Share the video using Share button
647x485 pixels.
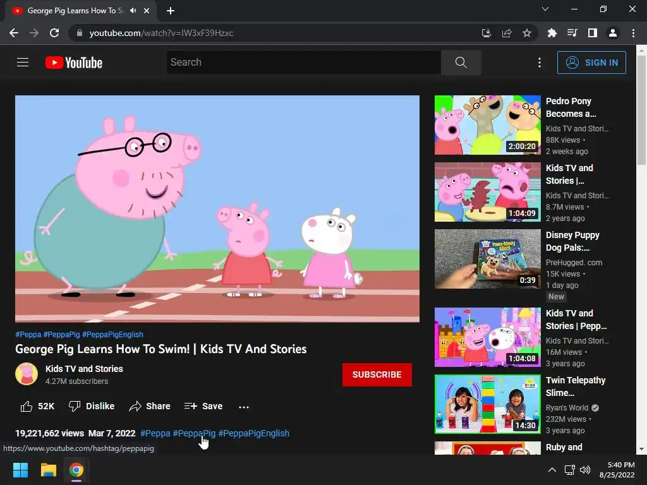coord(149,406)
